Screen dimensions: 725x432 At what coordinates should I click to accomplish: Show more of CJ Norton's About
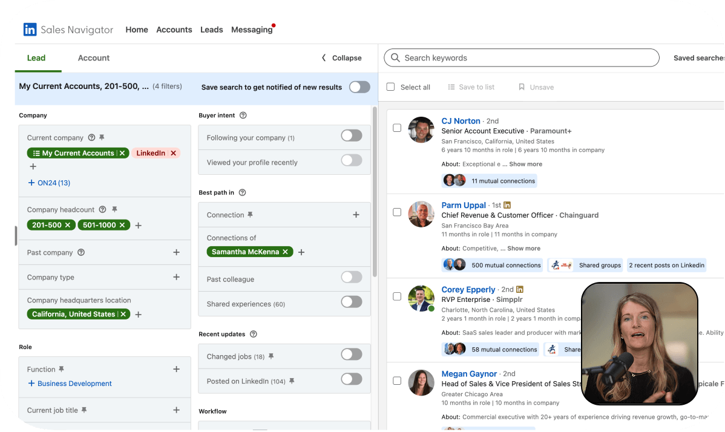526,164
